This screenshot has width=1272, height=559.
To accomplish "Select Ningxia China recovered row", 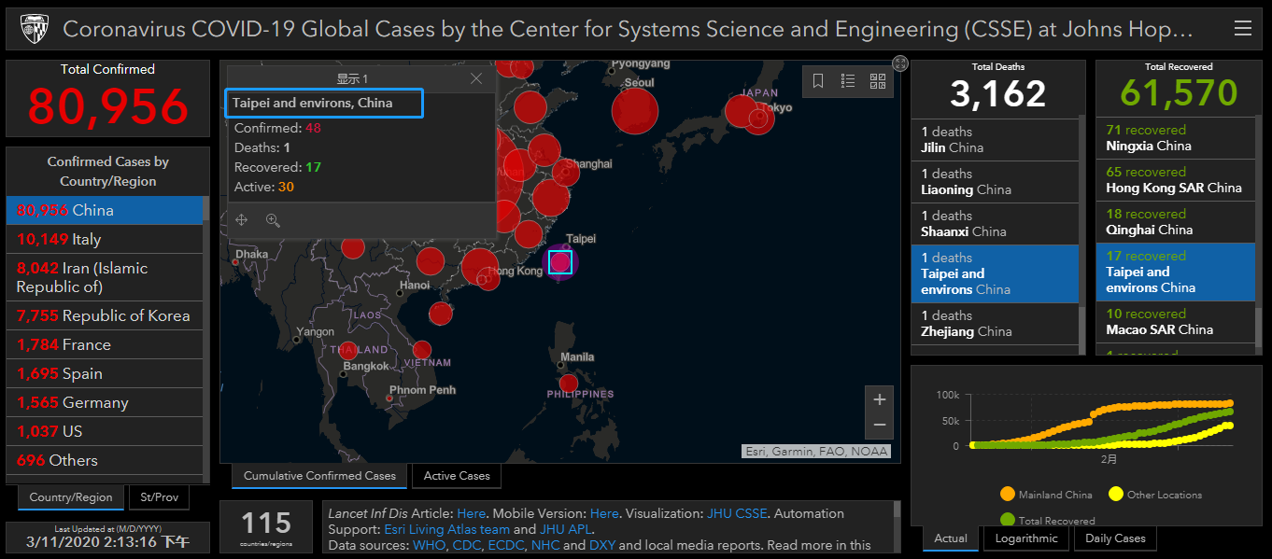I will click(x=1175, y=138).
